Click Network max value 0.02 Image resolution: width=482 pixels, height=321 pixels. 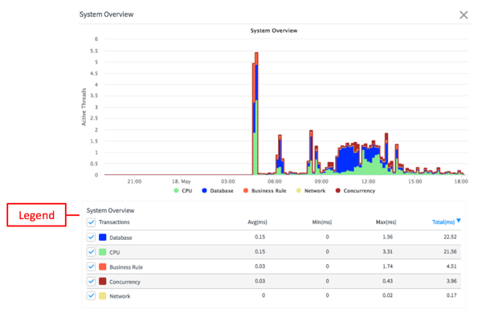coord(388,295)
